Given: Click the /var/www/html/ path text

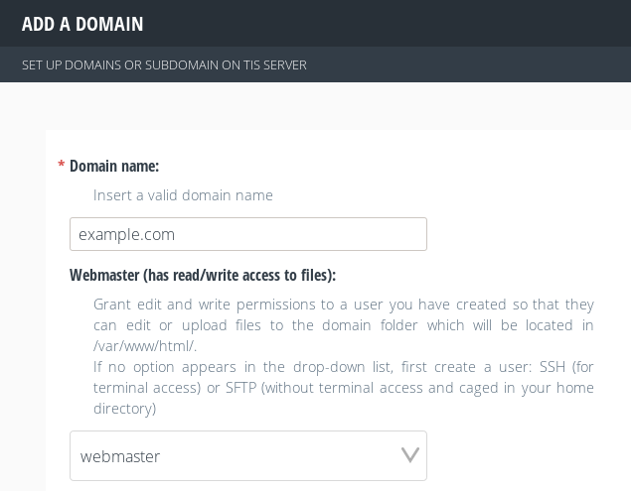Looking at the screenshot, I should (145, 346).
